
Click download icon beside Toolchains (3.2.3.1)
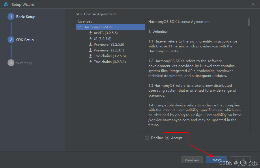pyautogui.click(x=91, y=62)
